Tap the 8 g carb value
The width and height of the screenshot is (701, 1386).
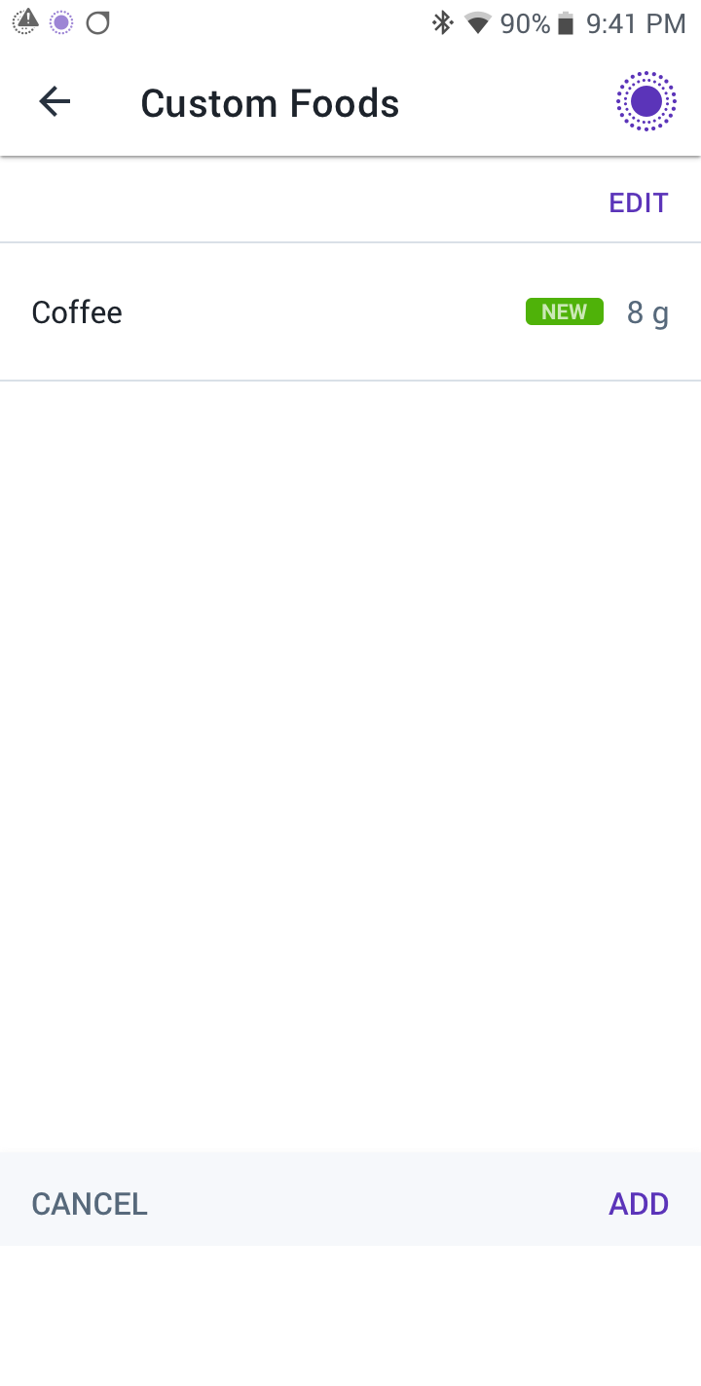coord(647,312)
